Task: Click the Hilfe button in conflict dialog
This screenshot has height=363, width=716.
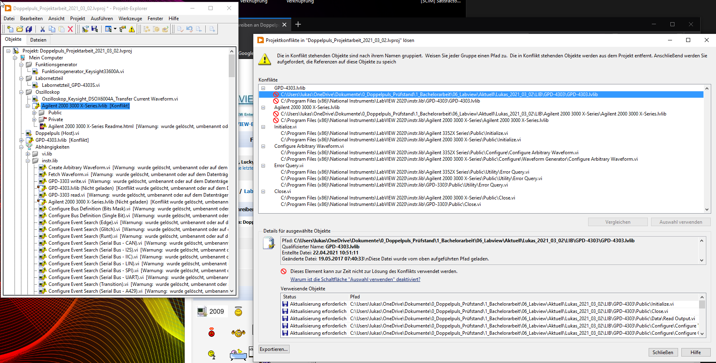Action: [x=696, y=353]
